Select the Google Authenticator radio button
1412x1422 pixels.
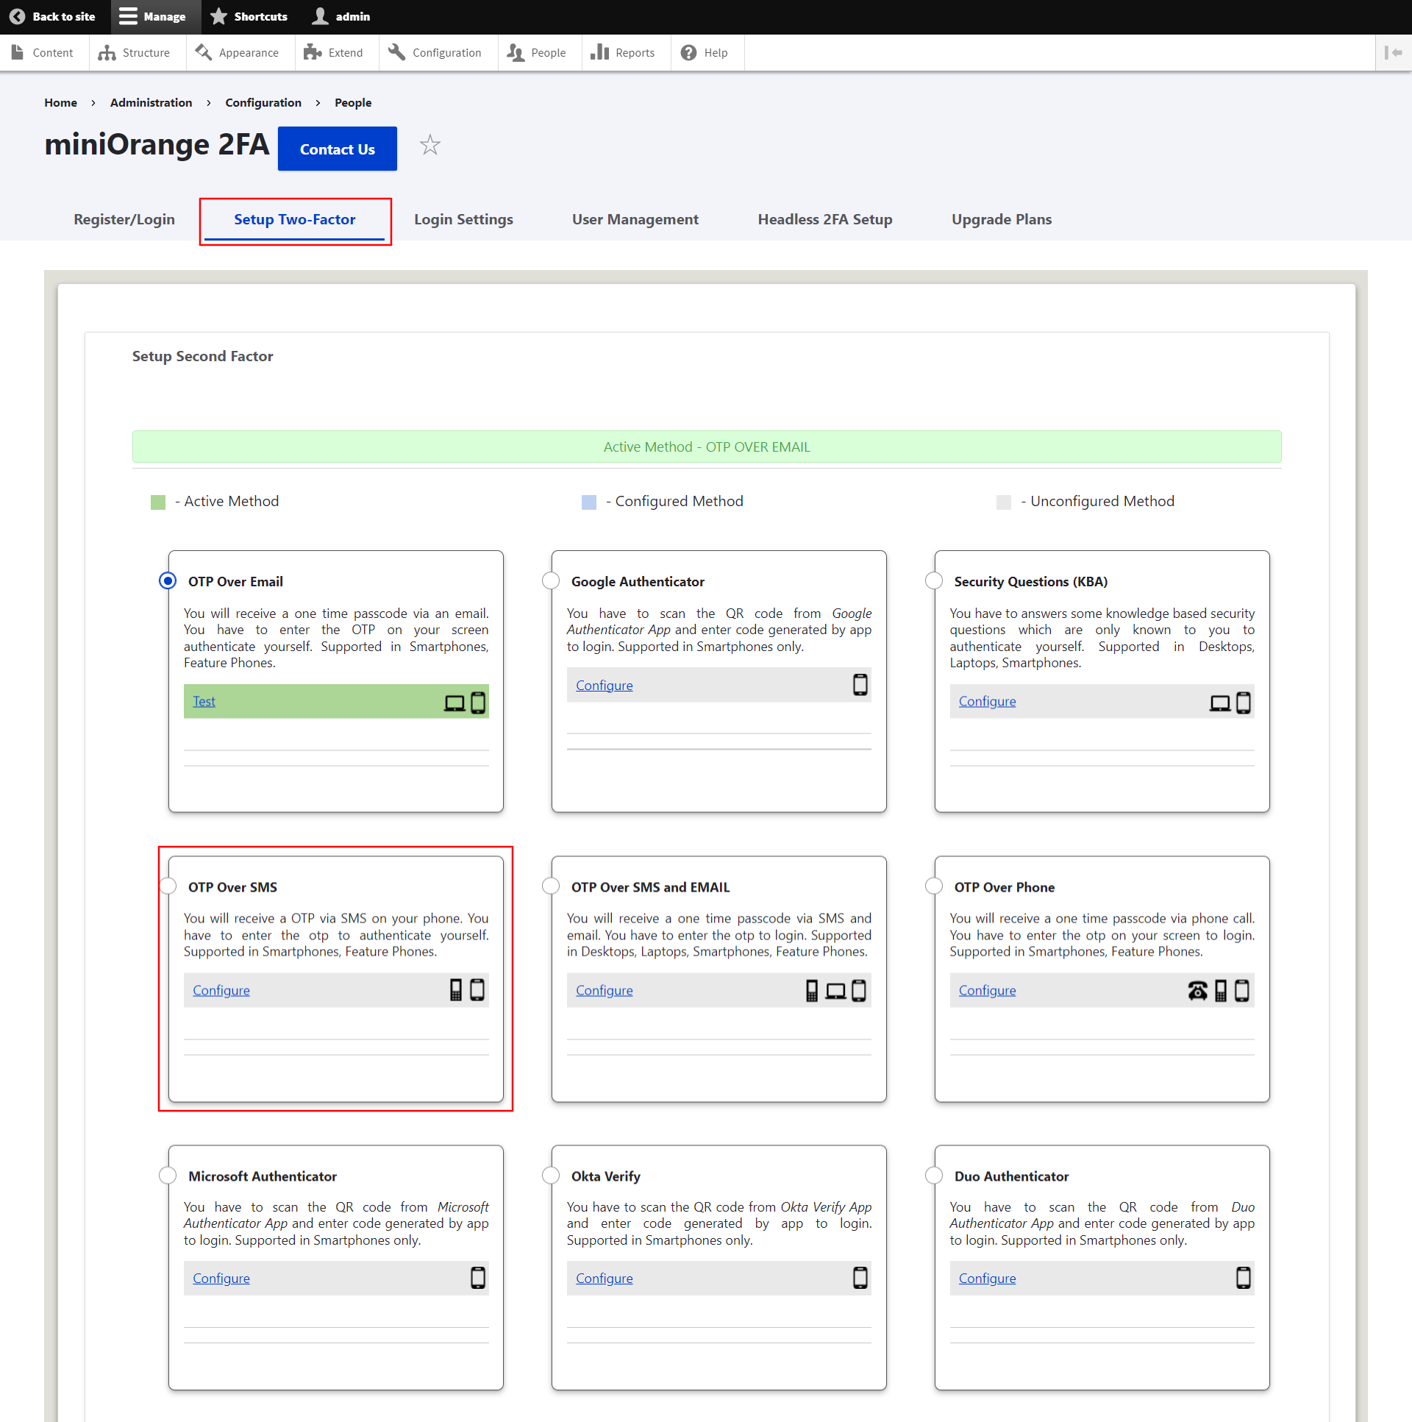pos(550,580)
